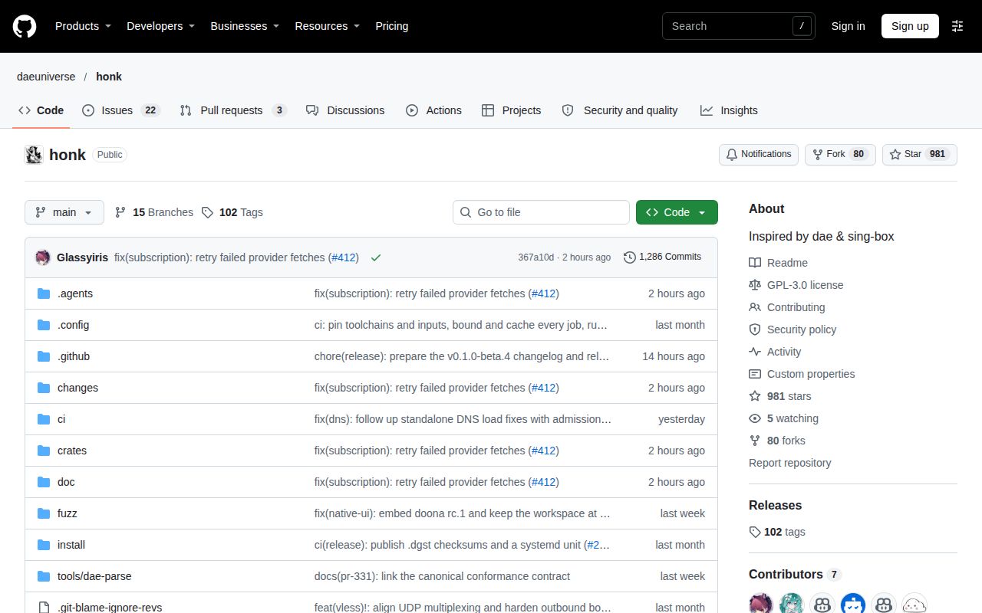Switch to the Projects tab
The height and width of the screenshot is (613, 982).
click(511, 110)
